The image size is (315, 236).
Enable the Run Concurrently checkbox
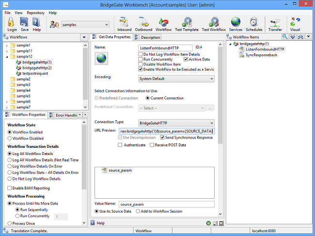click(141, 59)
